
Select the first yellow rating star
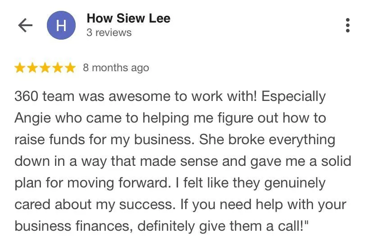pyautogui.click(x=20, y=68)
